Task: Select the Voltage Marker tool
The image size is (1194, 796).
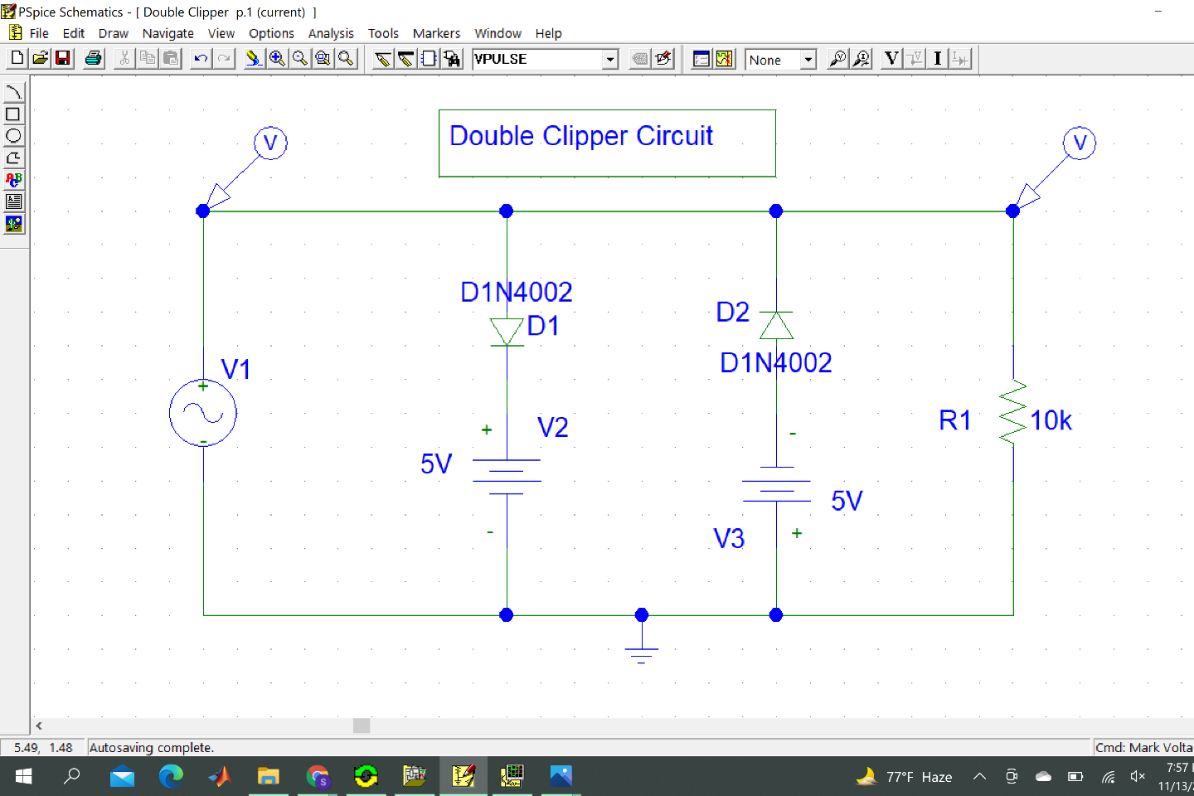Action: click(837, 59)
